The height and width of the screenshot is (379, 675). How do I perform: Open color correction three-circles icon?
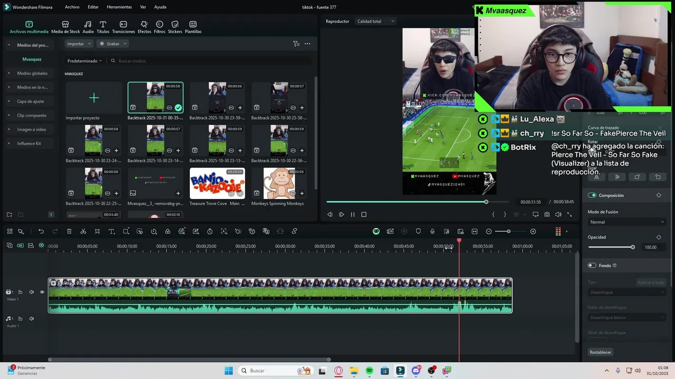tap(168, 231)
